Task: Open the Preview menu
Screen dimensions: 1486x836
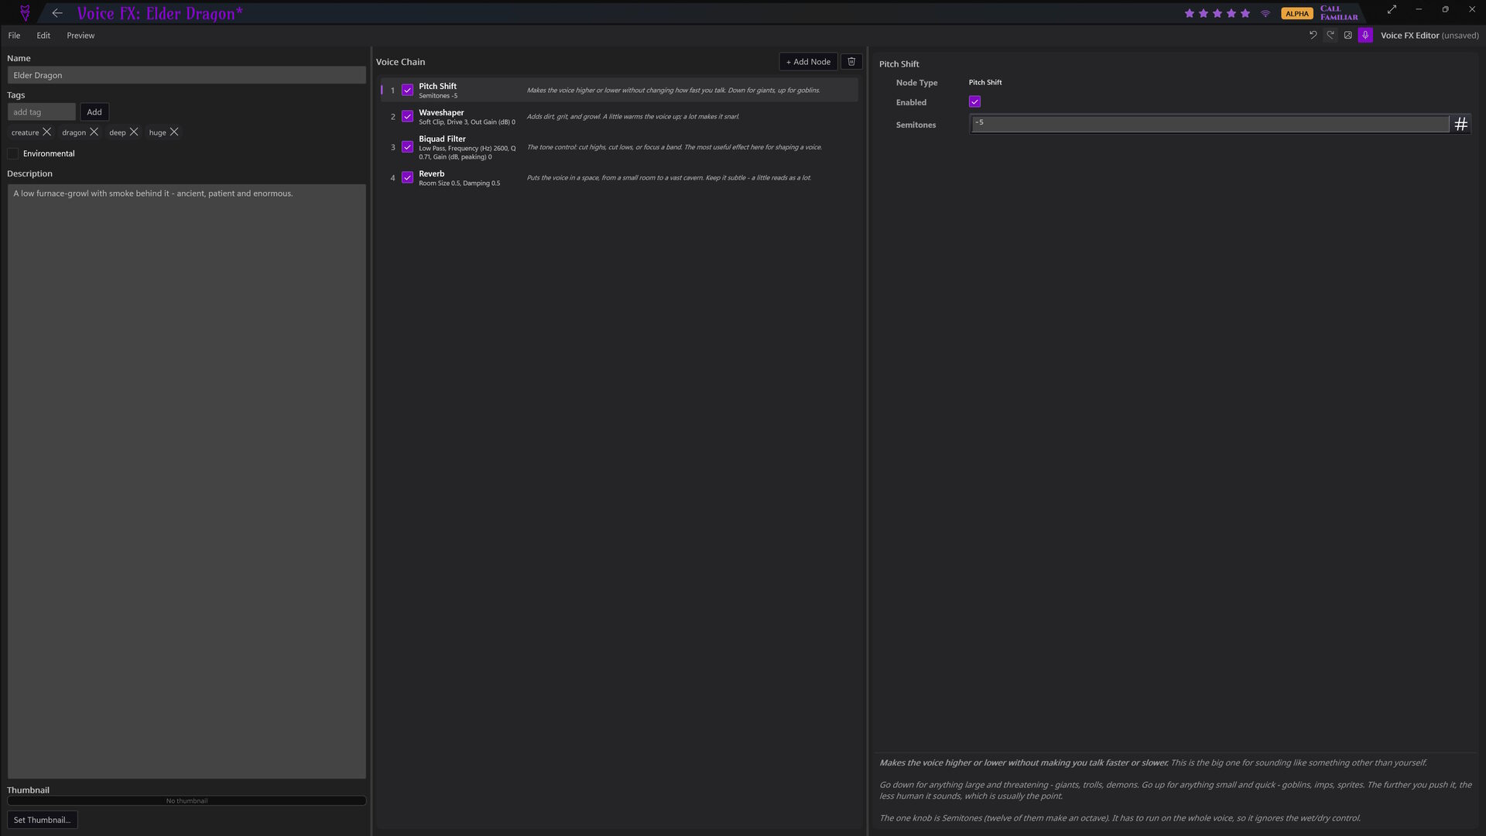Action: coord(80,36)
